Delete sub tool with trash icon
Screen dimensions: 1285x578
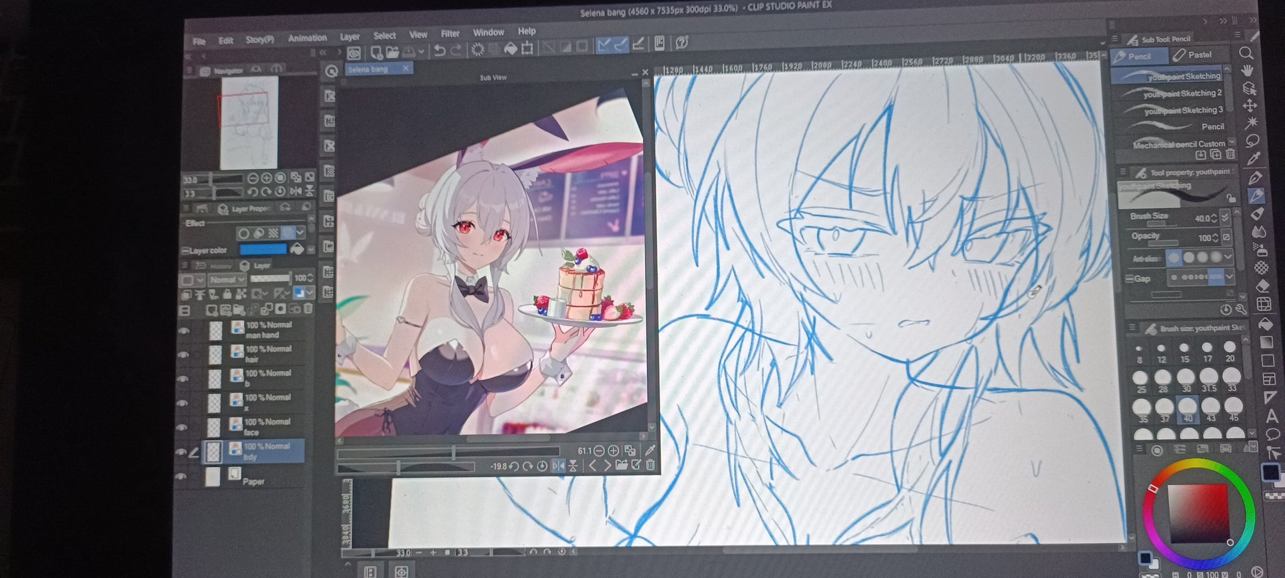(1230, 154)
